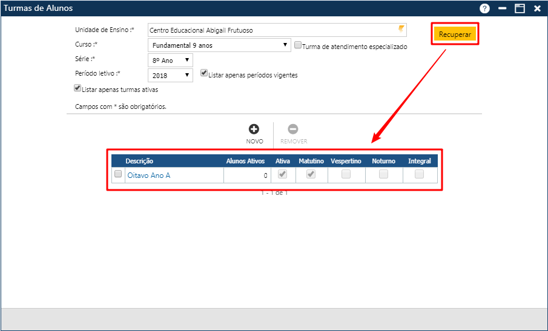Minimize the Turmas de Alunos window
The height and width of the screenshot is (331, 548).
502,8
